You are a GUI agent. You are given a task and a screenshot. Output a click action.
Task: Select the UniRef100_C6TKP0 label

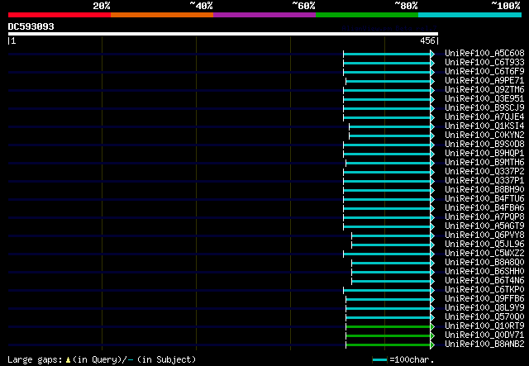(x=484, y=290)
